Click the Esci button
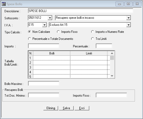The image size is (143, 119). click(x=82, y=108)
